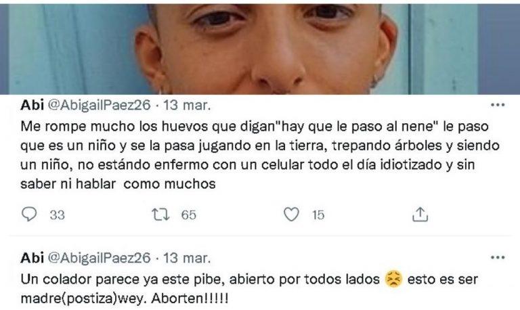
Task: Open @AbigailPaez26 handle on first tweet
Action: 99,105
